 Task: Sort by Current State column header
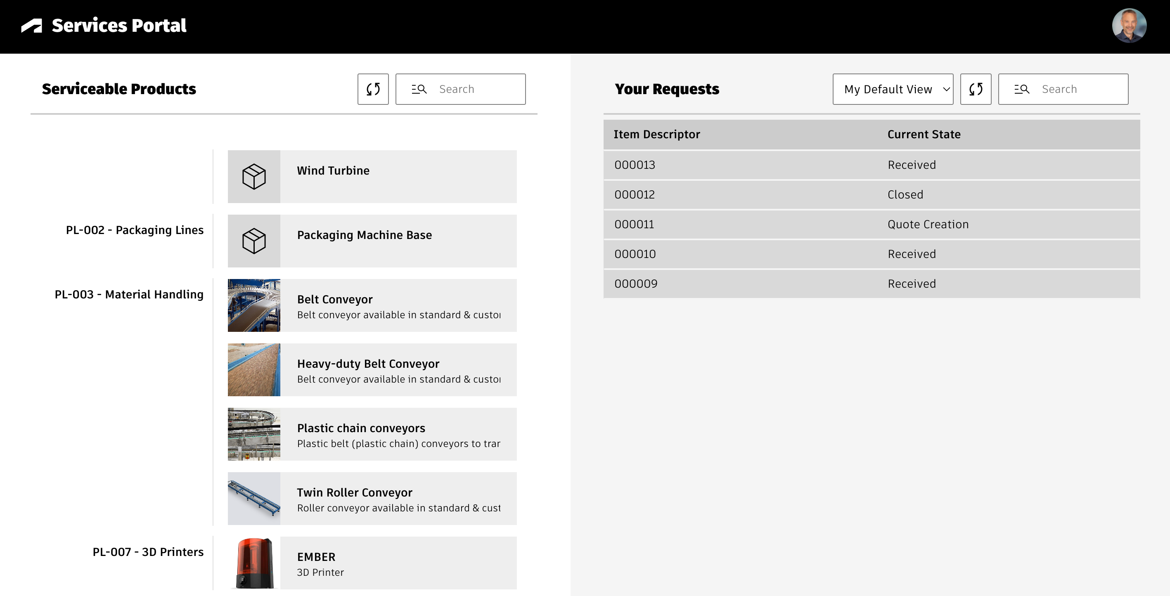point(924,135)
